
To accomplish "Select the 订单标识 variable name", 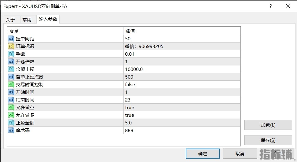I will [x=25, y=46].
